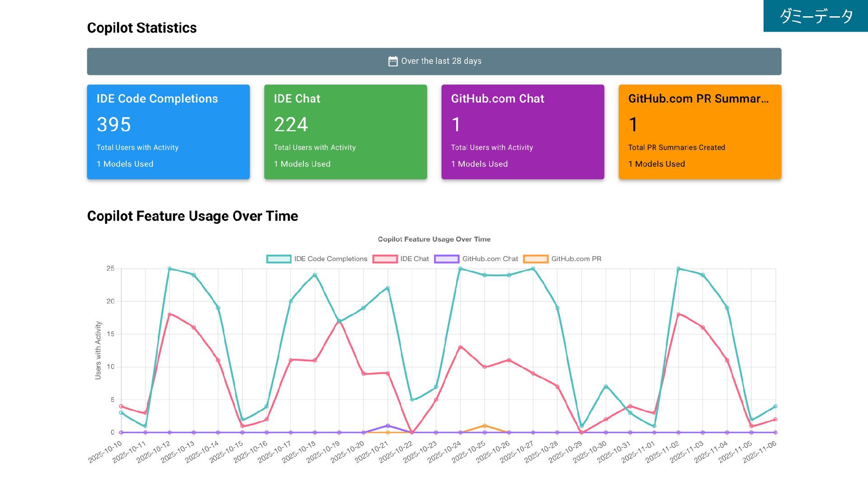Click the 2025-11-06 x-axis date label
This screenshot has height=488, width=868.
click(x=759, y=452)
